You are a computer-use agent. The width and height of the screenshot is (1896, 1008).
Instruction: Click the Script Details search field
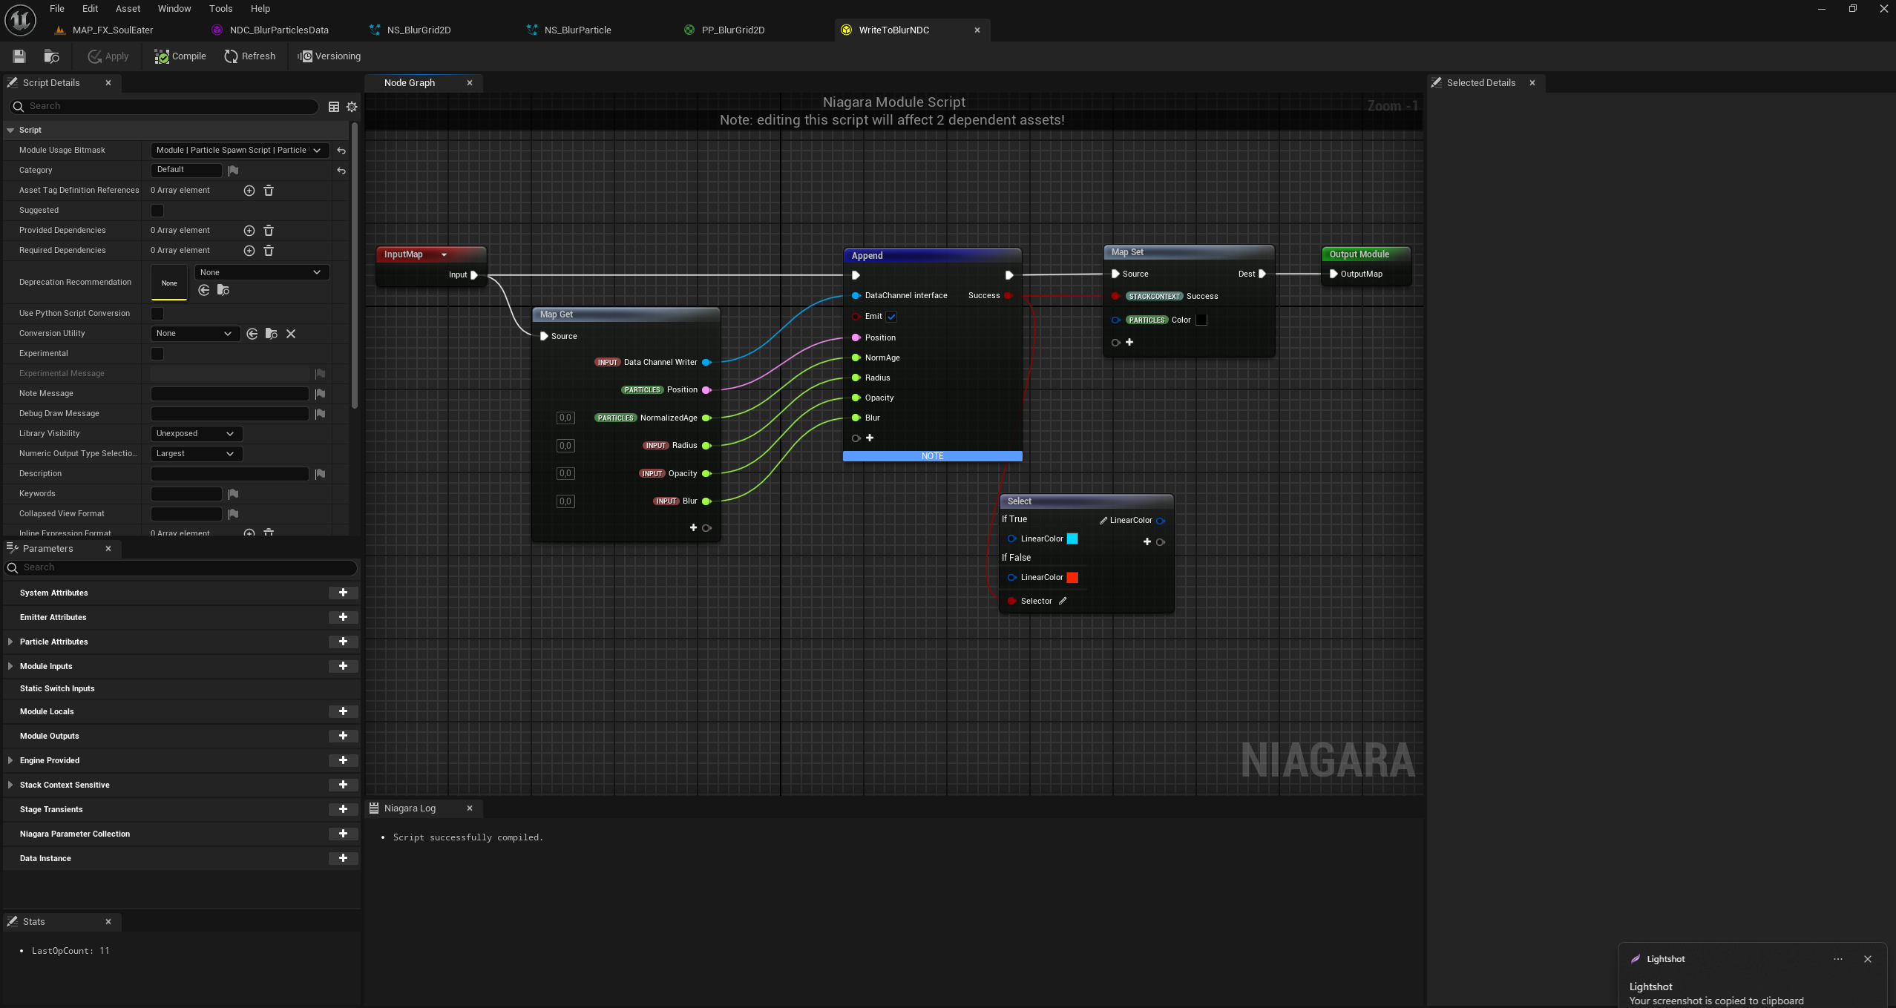pos(165,107)
